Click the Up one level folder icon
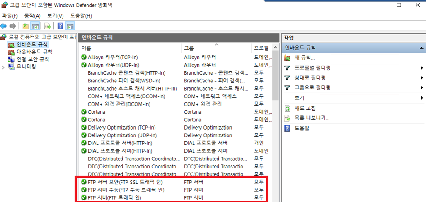 click(x=25, y=26)
